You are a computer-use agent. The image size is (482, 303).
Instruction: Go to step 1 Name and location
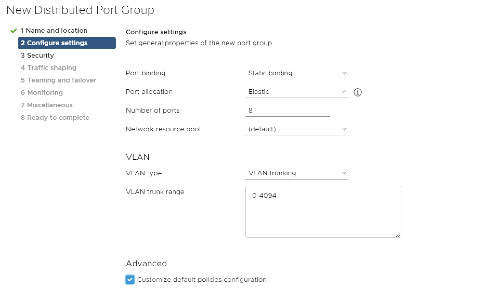54,31
